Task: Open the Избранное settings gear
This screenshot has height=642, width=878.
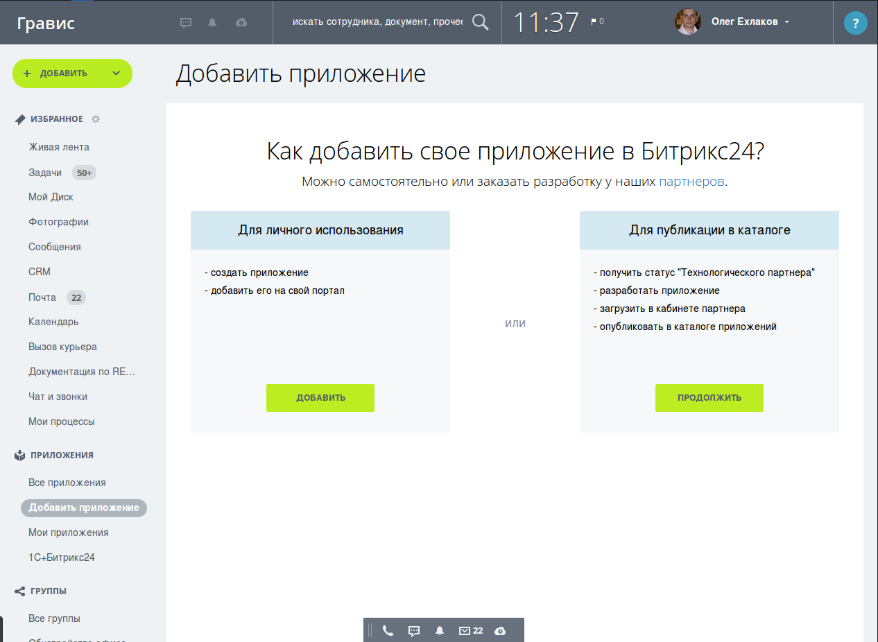Action: pos(96,119)
